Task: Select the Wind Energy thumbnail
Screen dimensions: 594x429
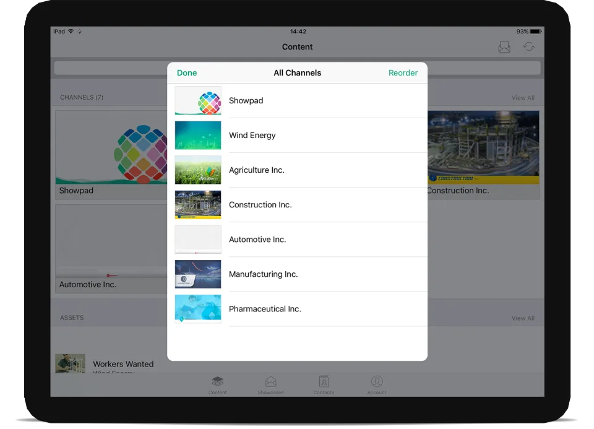Action: point(198,136)
